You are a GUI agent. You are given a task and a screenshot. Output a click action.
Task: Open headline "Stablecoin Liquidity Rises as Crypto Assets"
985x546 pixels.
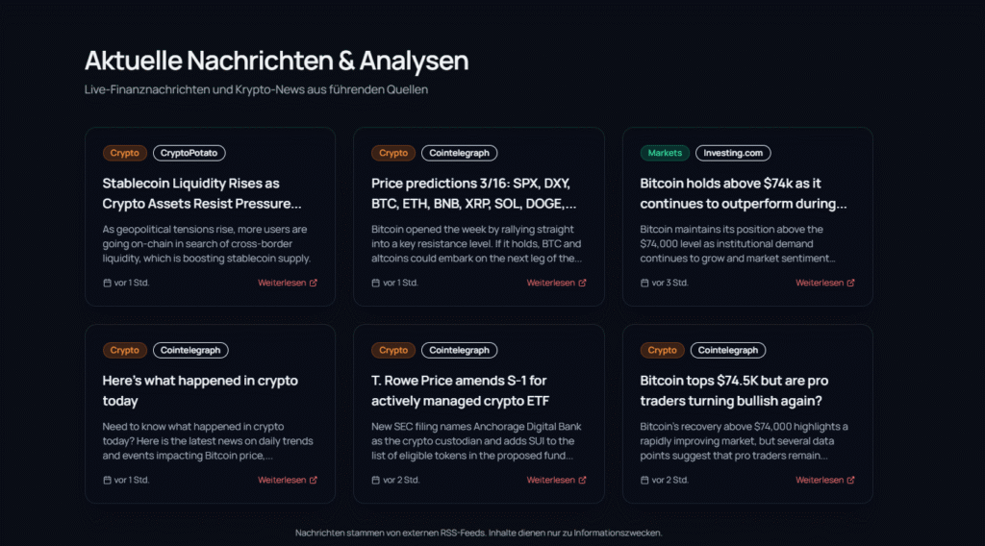pos(202,193)
